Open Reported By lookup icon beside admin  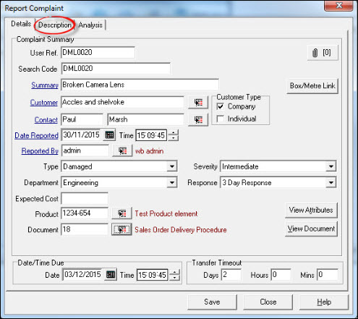[x=122, y=151]
